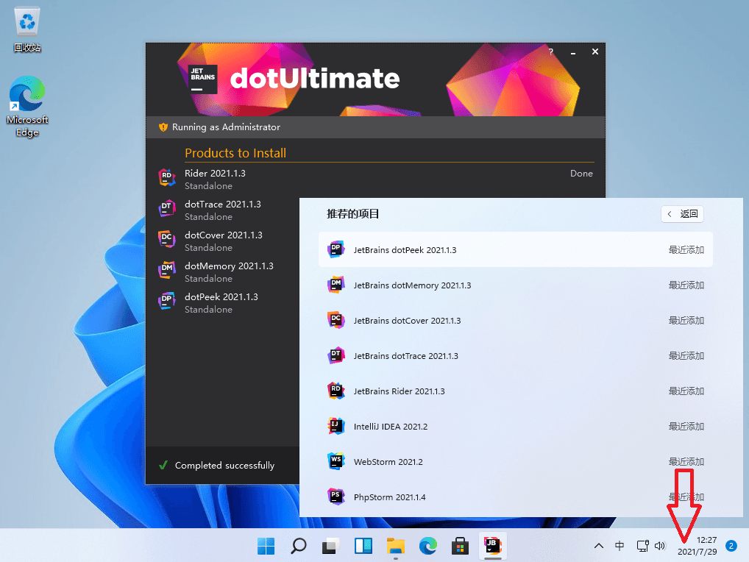Expand the hidden system tray icons chevron
The height and width of the screenshot is (562, 749).
point(598,546)
